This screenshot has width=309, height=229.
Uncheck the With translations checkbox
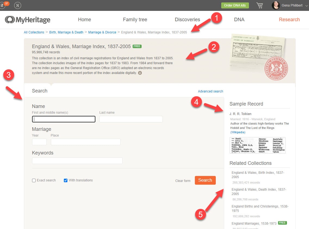point(65,181)
